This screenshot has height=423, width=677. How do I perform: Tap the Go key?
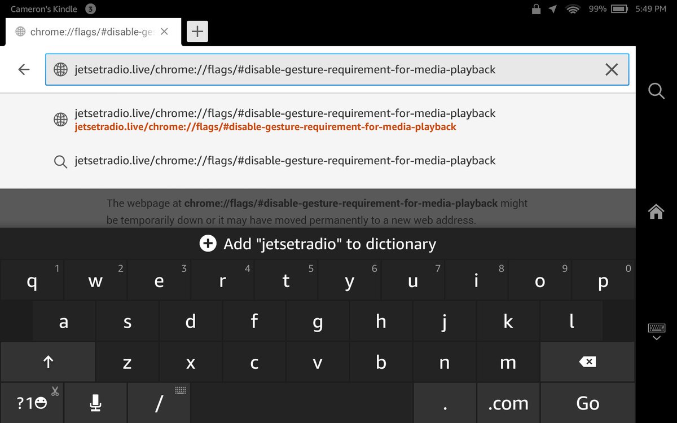click(587, 403)
